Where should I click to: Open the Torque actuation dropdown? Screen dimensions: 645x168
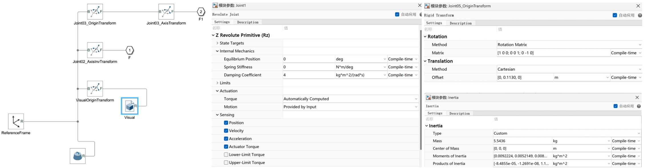tap(350, 99)
